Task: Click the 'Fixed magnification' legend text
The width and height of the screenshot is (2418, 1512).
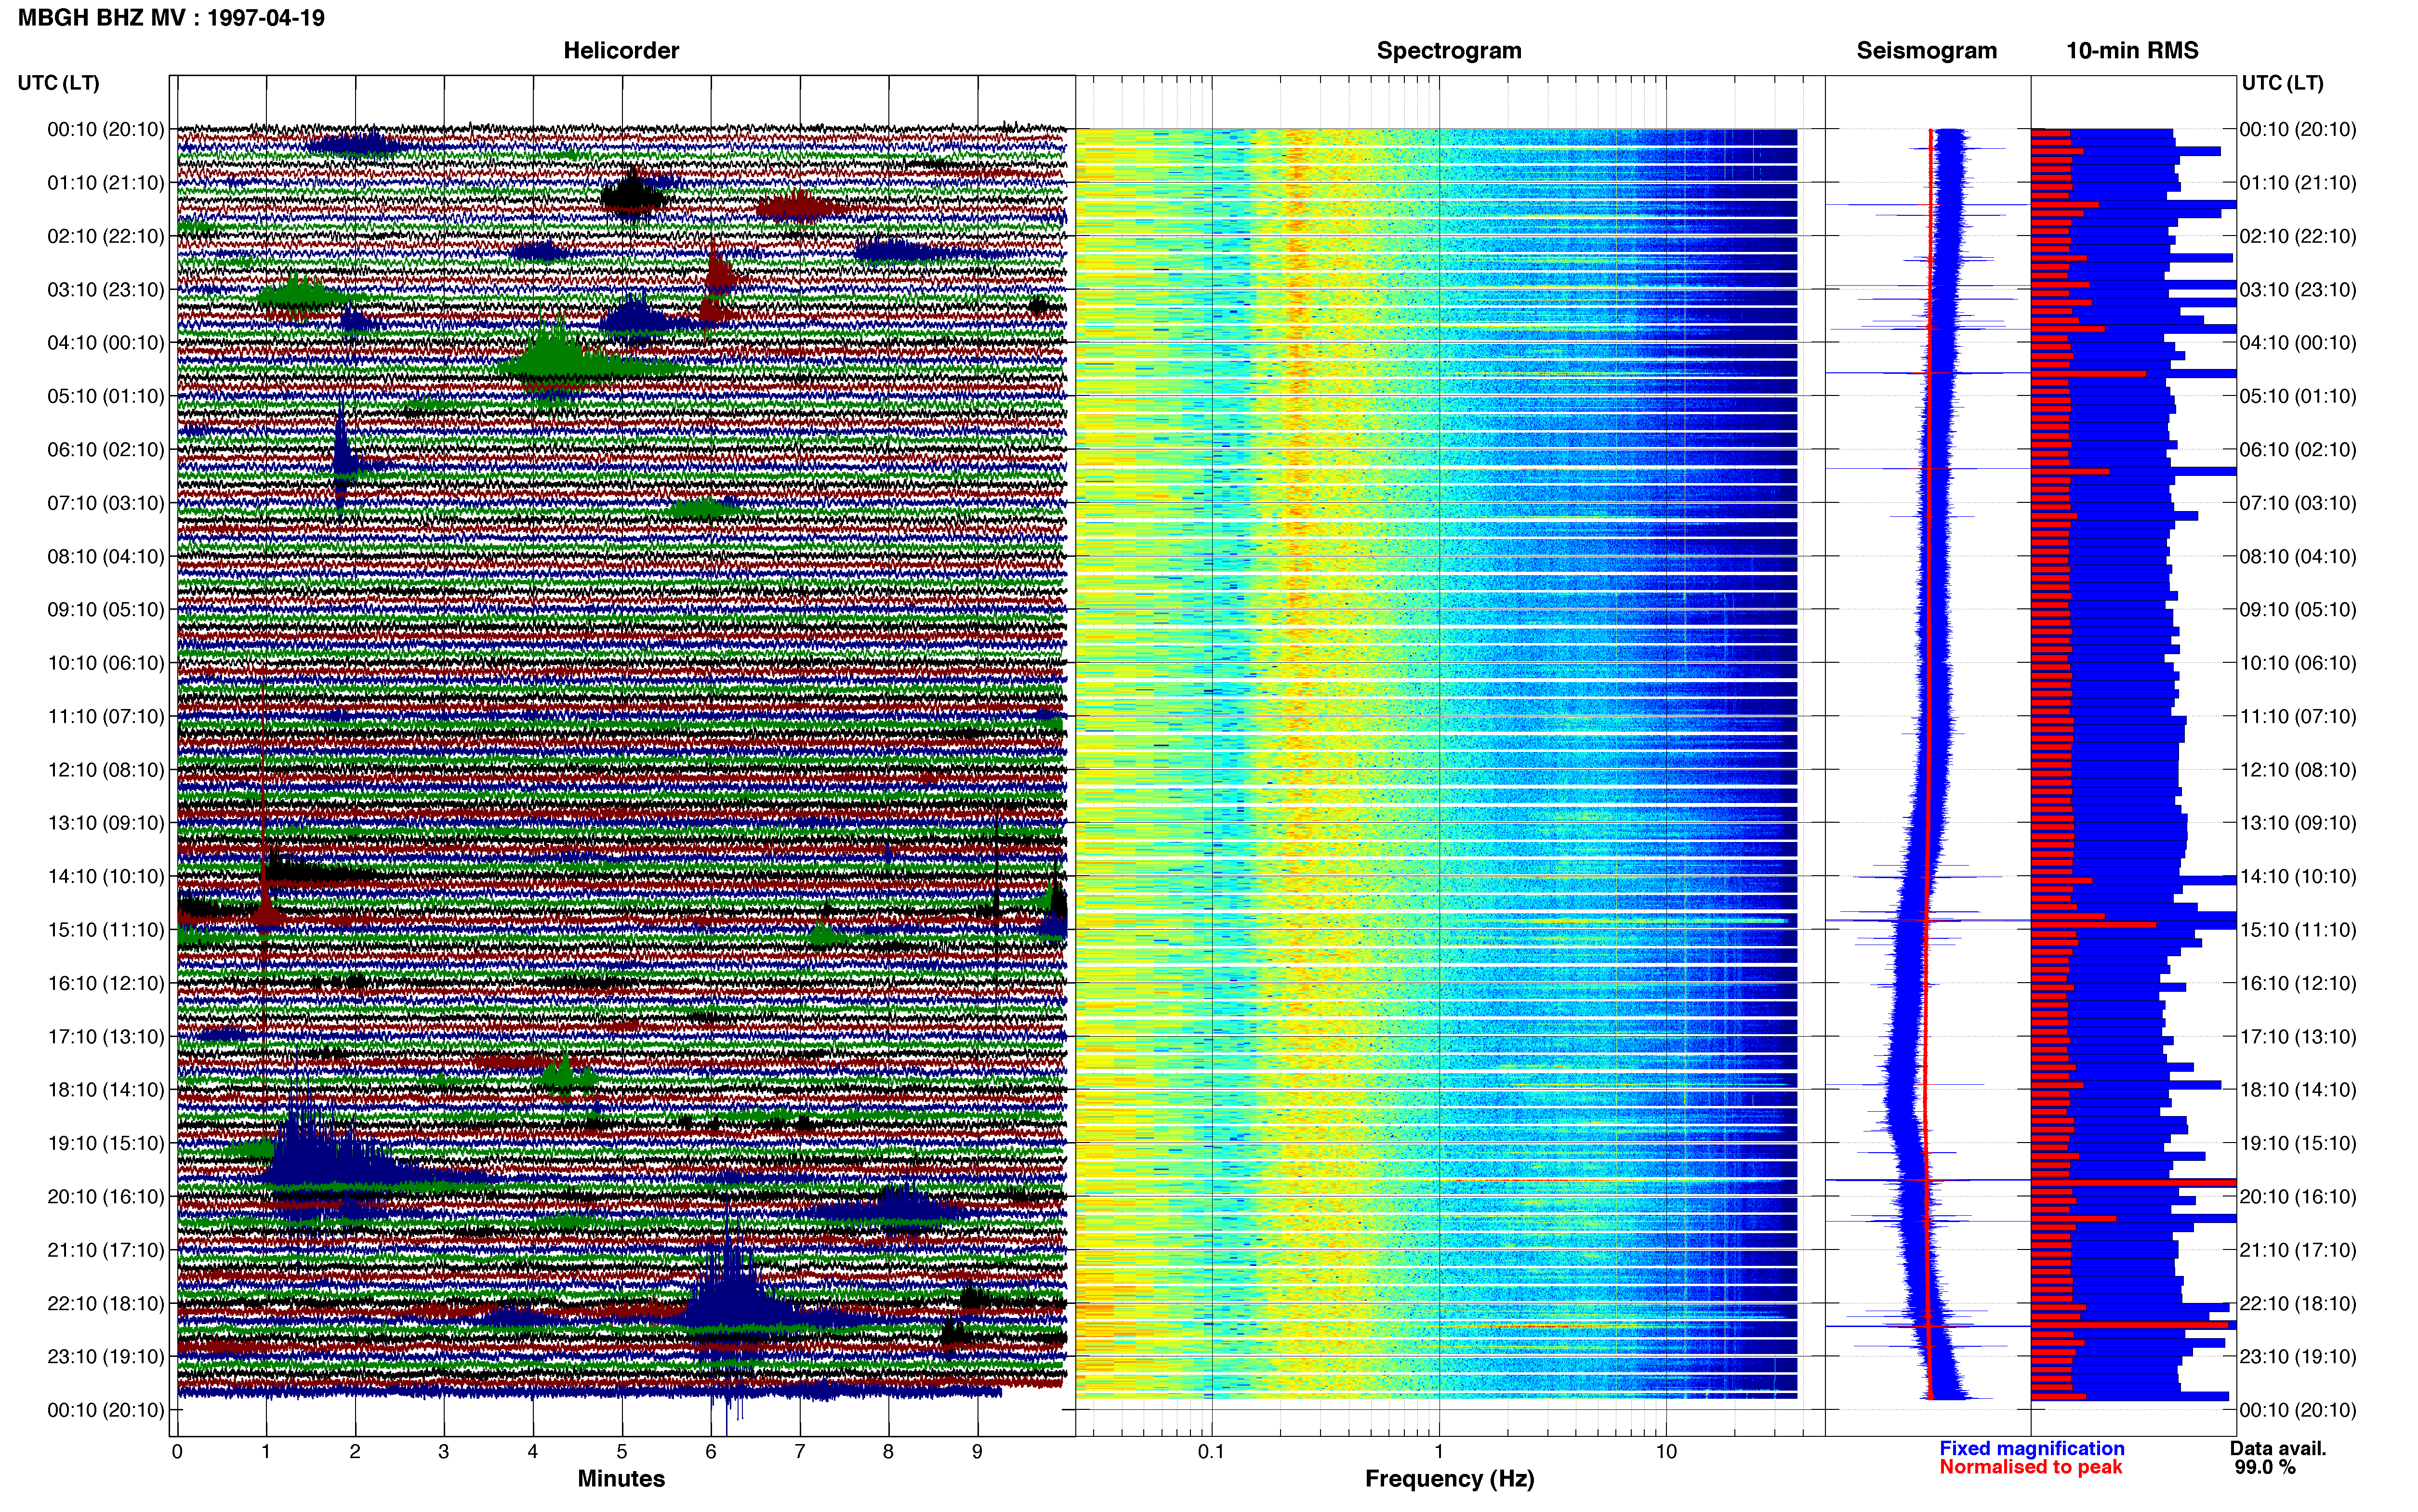Action: pos(2031,1449)
